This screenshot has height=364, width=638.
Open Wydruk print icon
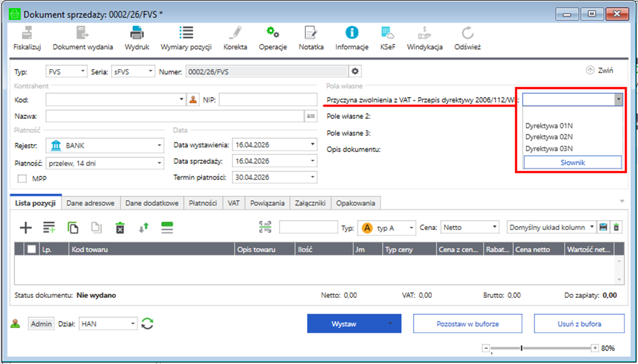(x=137, y=33)
